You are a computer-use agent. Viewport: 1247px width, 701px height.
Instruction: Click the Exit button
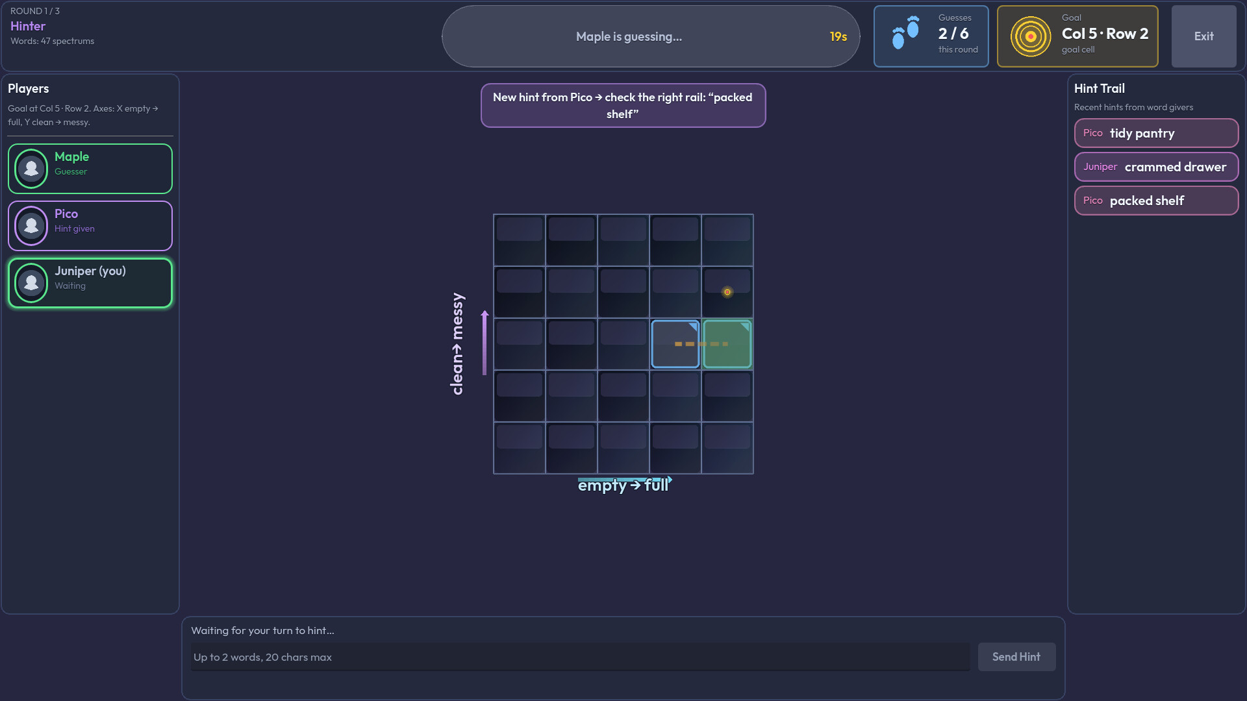(1203, 36)
